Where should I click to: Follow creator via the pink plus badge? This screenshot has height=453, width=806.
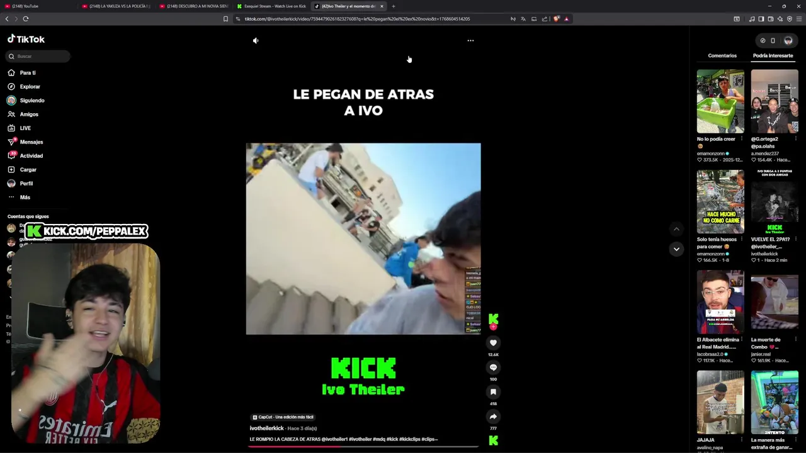[493, 327]
